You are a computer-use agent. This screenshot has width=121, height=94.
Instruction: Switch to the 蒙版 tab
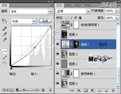[x=88, y=6]
